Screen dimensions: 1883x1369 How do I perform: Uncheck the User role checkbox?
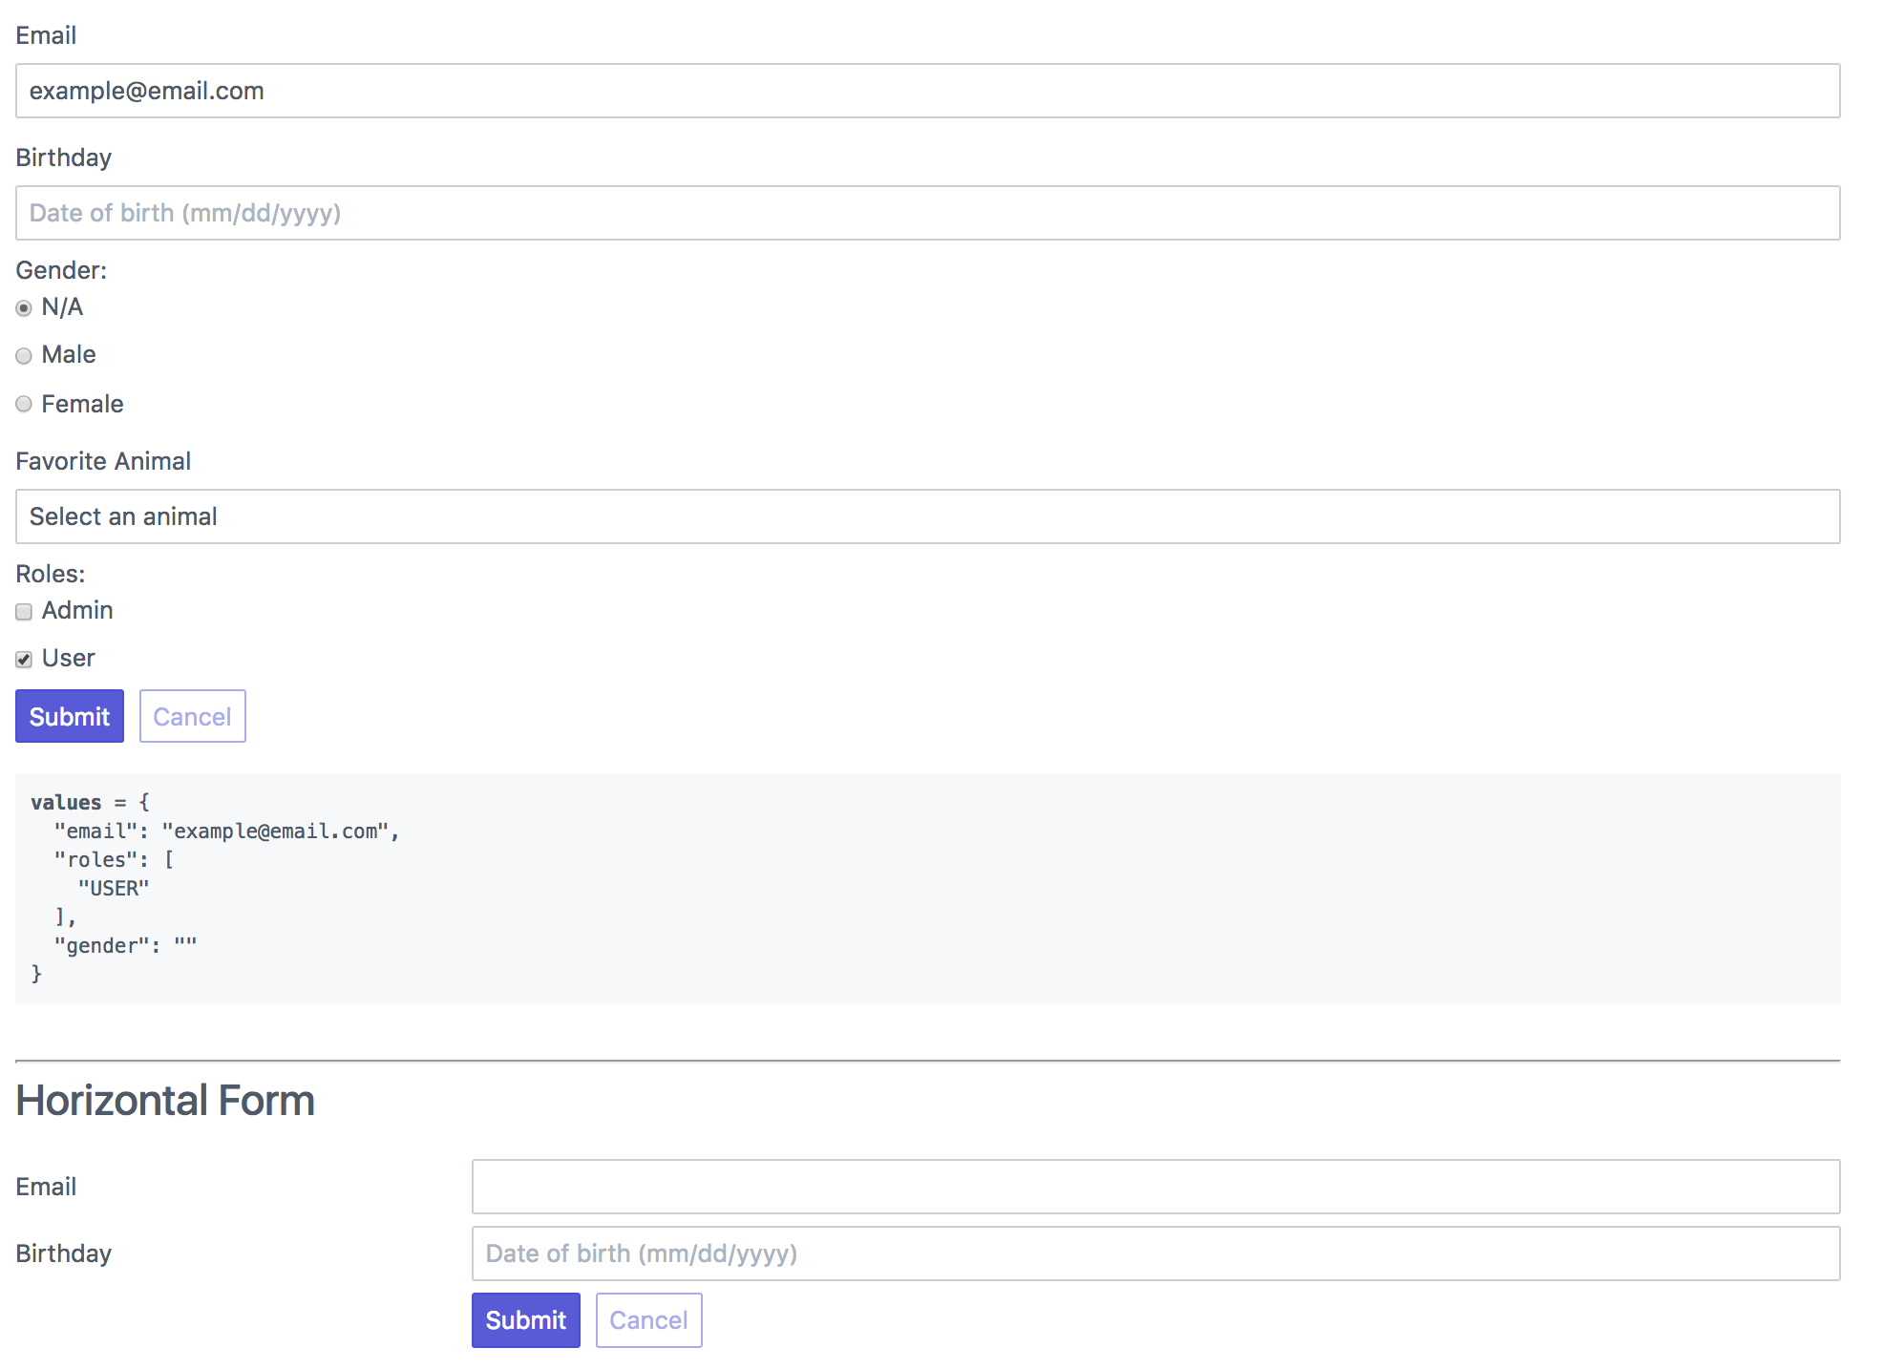[24, 660]
